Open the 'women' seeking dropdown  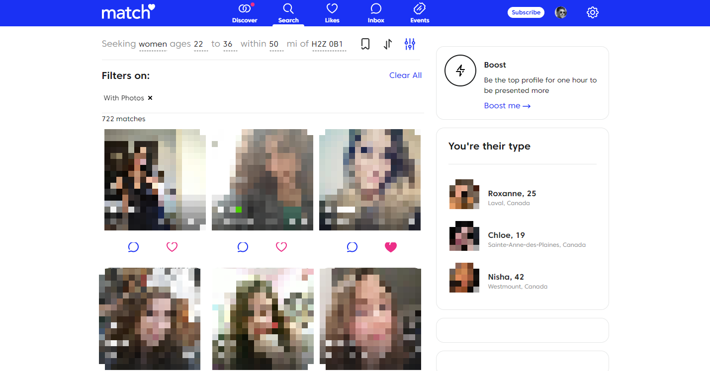[153, 44]
